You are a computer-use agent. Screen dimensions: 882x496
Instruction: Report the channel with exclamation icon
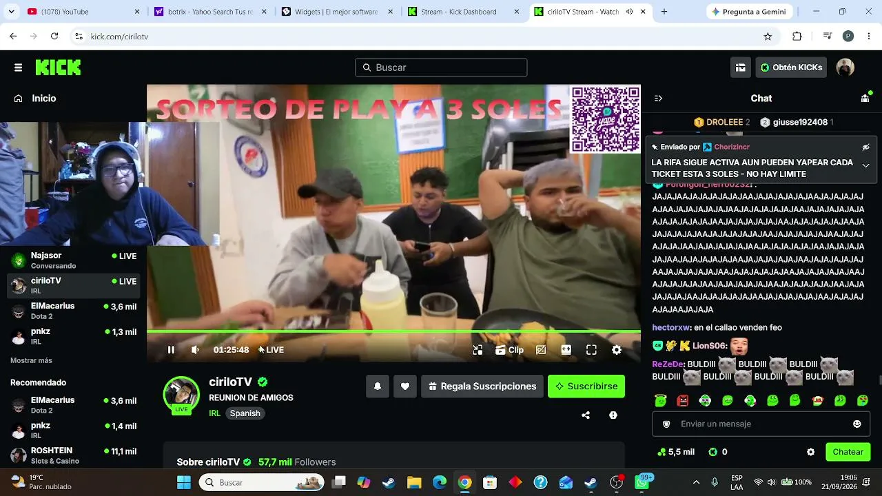click(x=613, y=415)
